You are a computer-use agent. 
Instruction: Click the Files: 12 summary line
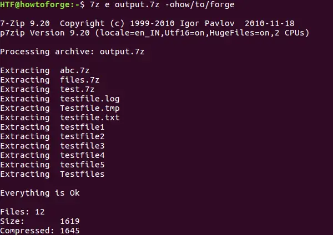(22, 212)
